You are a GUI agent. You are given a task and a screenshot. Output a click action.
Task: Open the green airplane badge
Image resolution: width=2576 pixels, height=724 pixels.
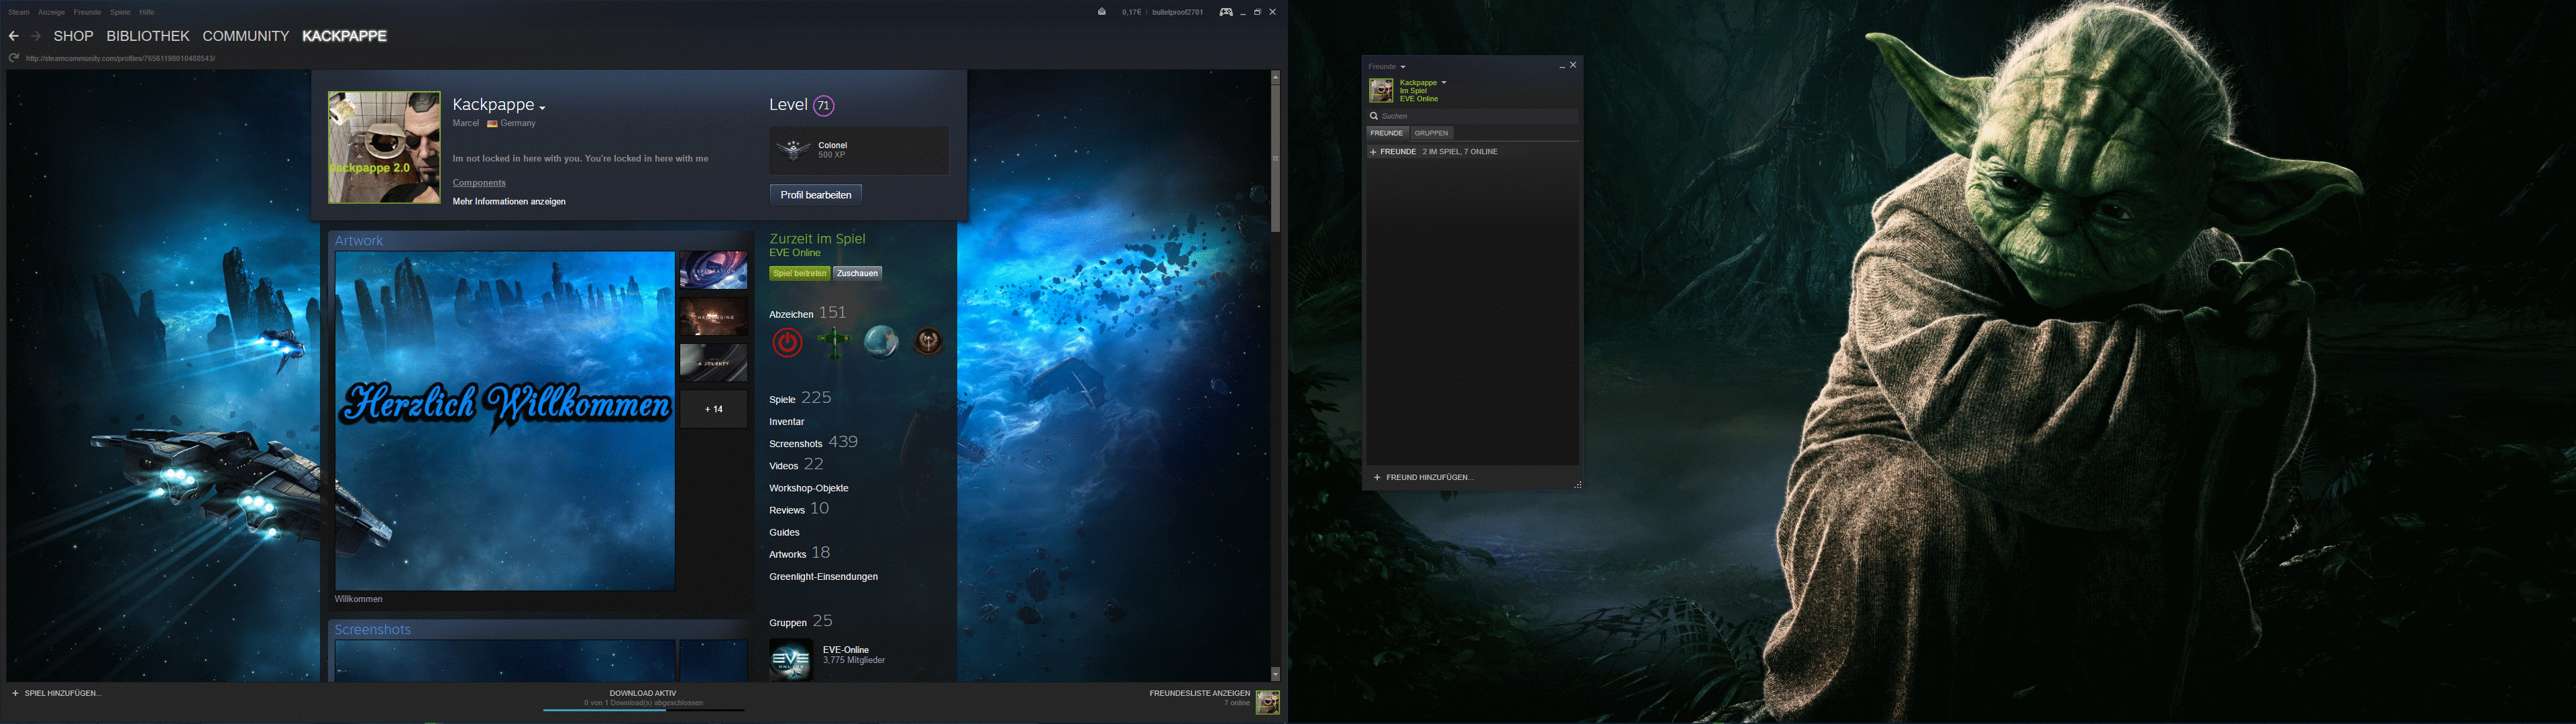[834, 343]
